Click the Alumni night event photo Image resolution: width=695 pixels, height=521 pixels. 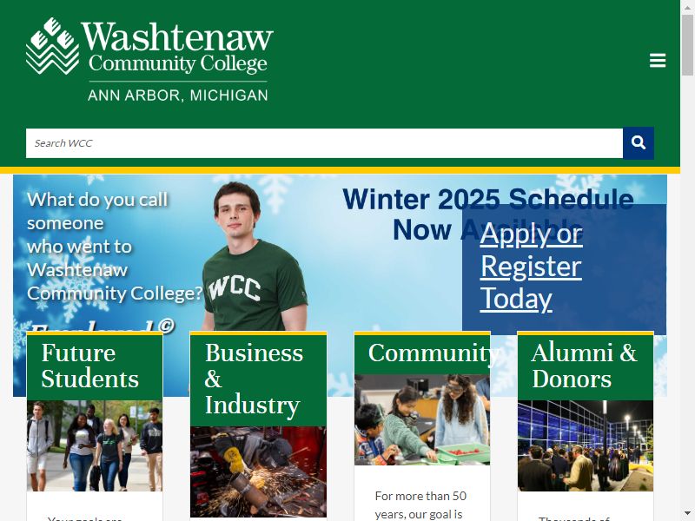(x=585, y=445)
